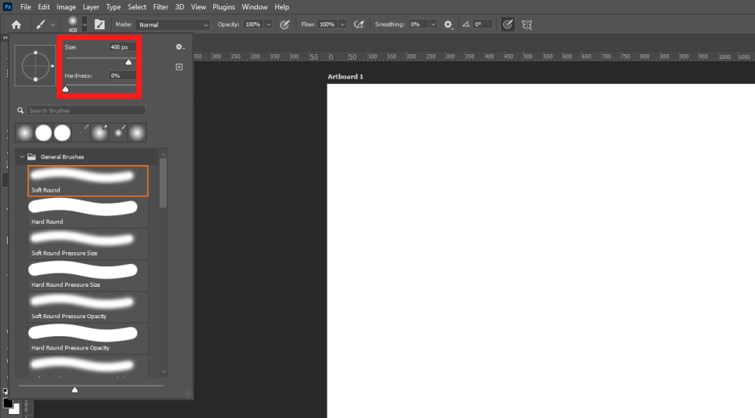
Task: Click the brush Size slider handle
Action: click(x=128, y=62)
